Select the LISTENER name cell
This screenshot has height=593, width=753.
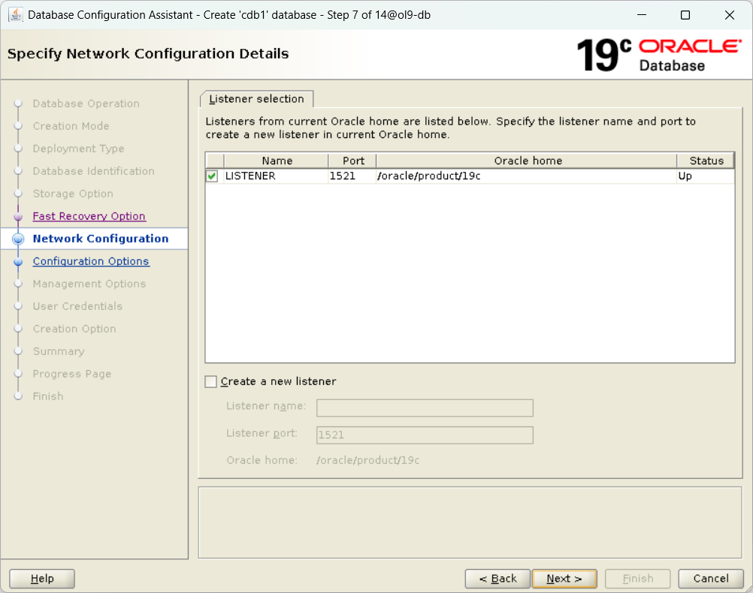click(x=276, y=176)
